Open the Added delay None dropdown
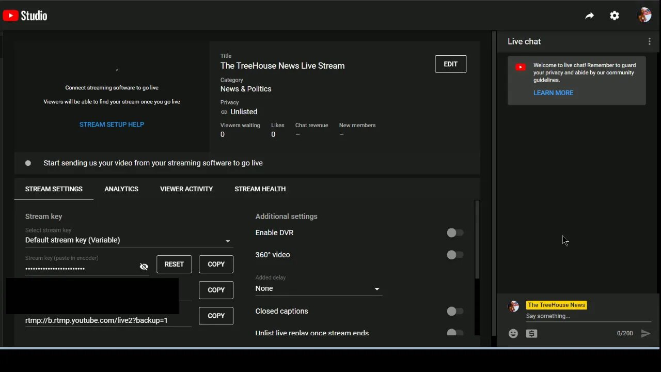Viewport: 661px width, 372px height. pos(319,288)
